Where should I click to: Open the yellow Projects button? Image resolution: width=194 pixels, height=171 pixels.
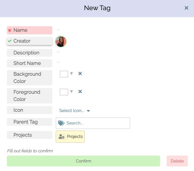coord(70,137)
